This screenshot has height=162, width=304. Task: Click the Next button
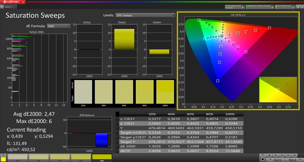click(292, 160)
